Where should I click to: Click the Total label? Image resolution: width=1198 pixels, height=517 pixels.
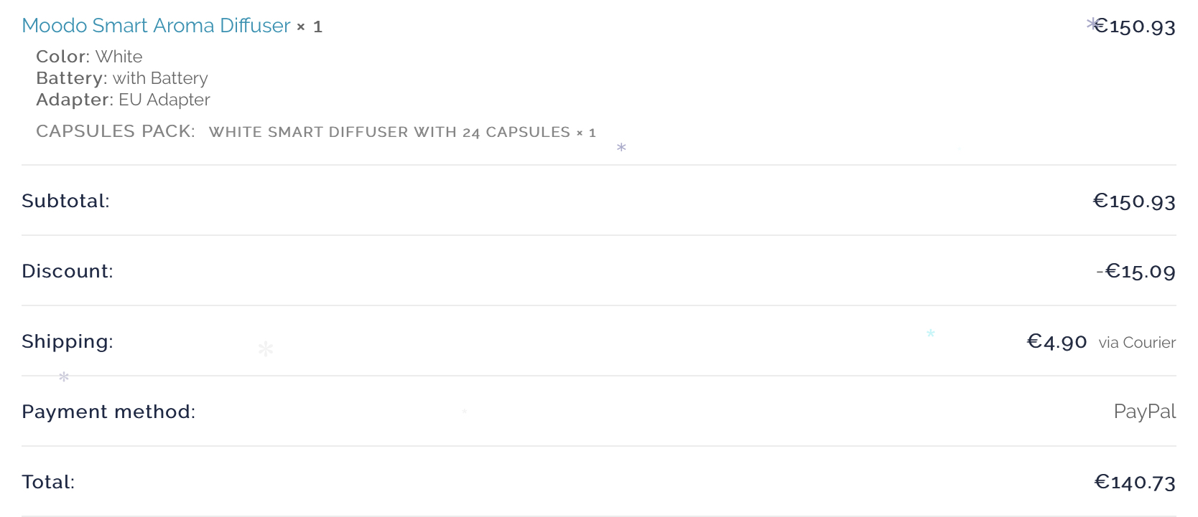pos(48,482)
